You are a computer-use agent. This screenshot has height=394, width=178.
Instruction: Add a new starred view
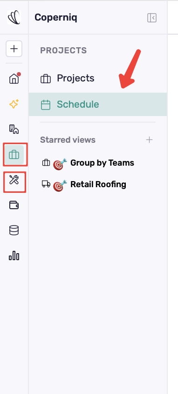[149, 140]
